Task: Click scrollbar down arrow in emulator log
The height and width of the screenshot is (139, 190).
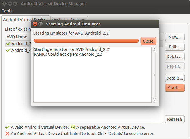Action: pos(154,101)
